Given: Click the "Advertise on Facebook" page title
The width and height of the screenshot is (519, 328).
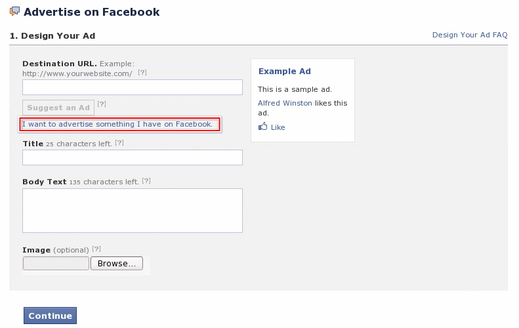Looking at the screenshot, I should 91,12.
